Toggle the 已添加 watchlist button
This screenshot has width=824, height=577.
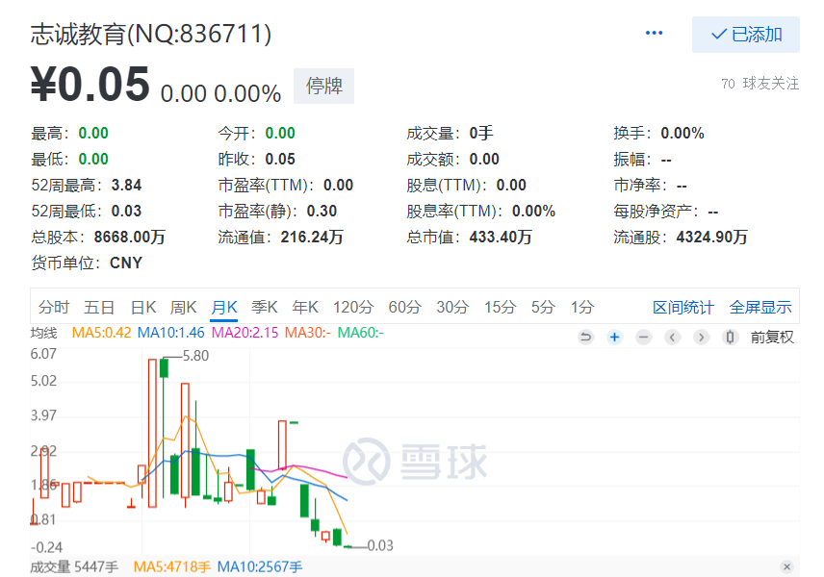746,35
